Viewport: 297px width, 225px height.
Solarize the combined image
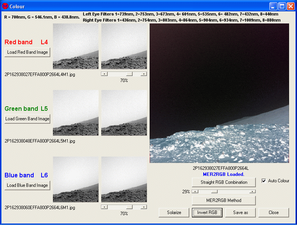[174, 213]
